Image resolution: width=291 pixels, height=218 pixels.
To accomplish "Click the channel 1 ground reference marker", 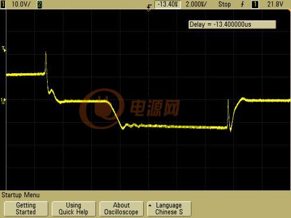I will pyautogui.click(x=3, y=101).
